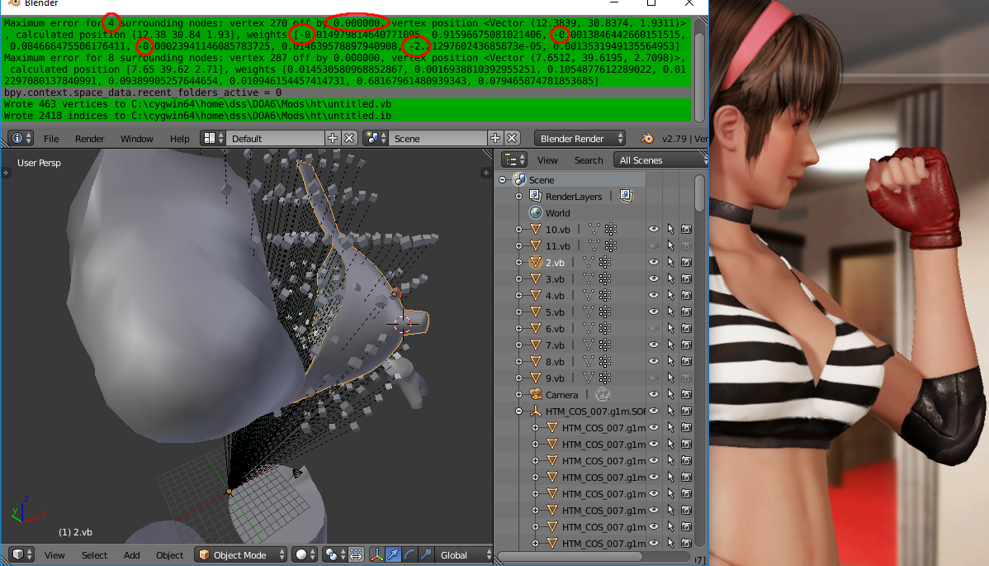Image resolution: width=989 pixels, height=566 pixels.
Task: Open the scene browse icon
Action: pos(376,138)
